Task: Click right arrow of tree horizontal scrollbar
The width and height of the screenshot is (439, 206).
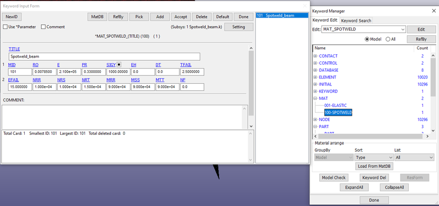Action: coord(427,136)
